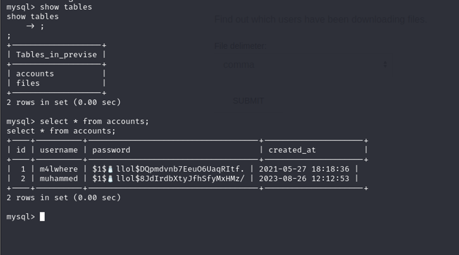The width and height of the screenshot is (459, 255).
Task: Click the username column header
Action: coord(59,150)
